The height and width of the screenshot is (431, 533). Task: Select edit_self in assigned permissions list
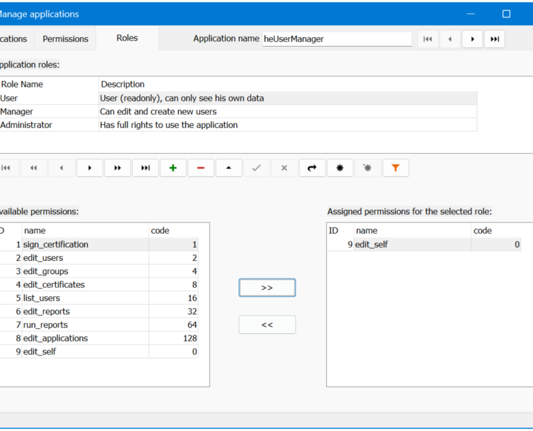424,244
